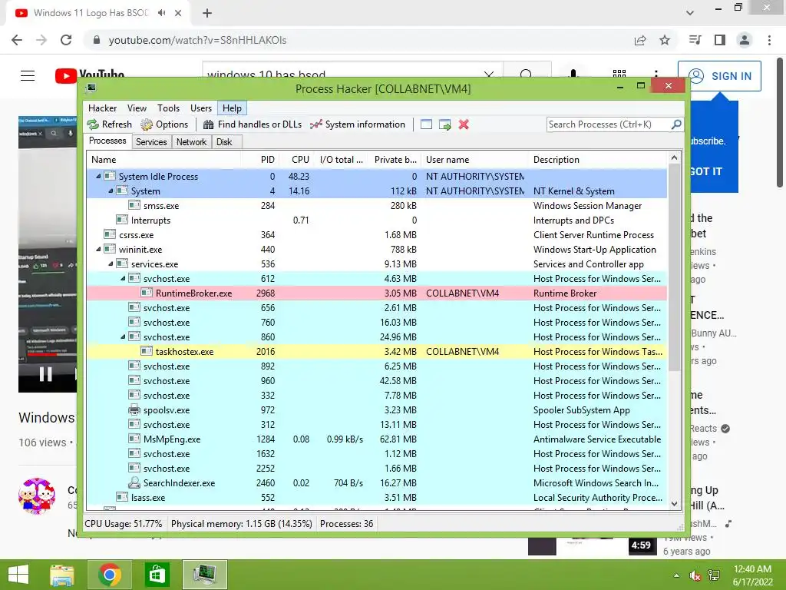Image resolution: width=786 pixels, height=590 pixels.
Task: Sort by the Private bytes column header
Action: click(395, 160)
